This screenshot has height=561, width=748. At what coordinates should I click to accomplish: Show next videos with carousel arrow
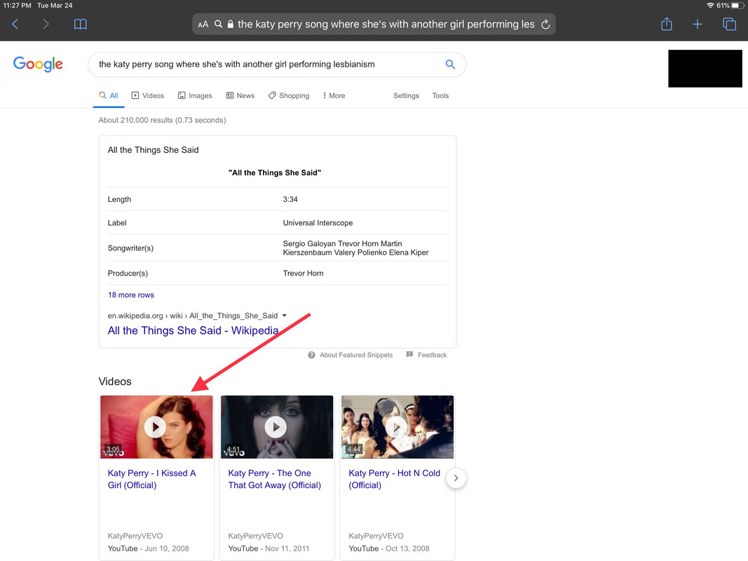[456, 478]
